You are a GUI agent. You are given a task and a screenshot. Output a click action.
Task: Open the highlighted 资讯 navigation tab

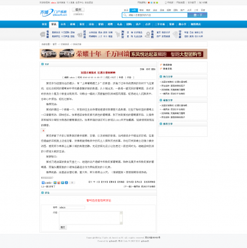[x=54, y=24]
